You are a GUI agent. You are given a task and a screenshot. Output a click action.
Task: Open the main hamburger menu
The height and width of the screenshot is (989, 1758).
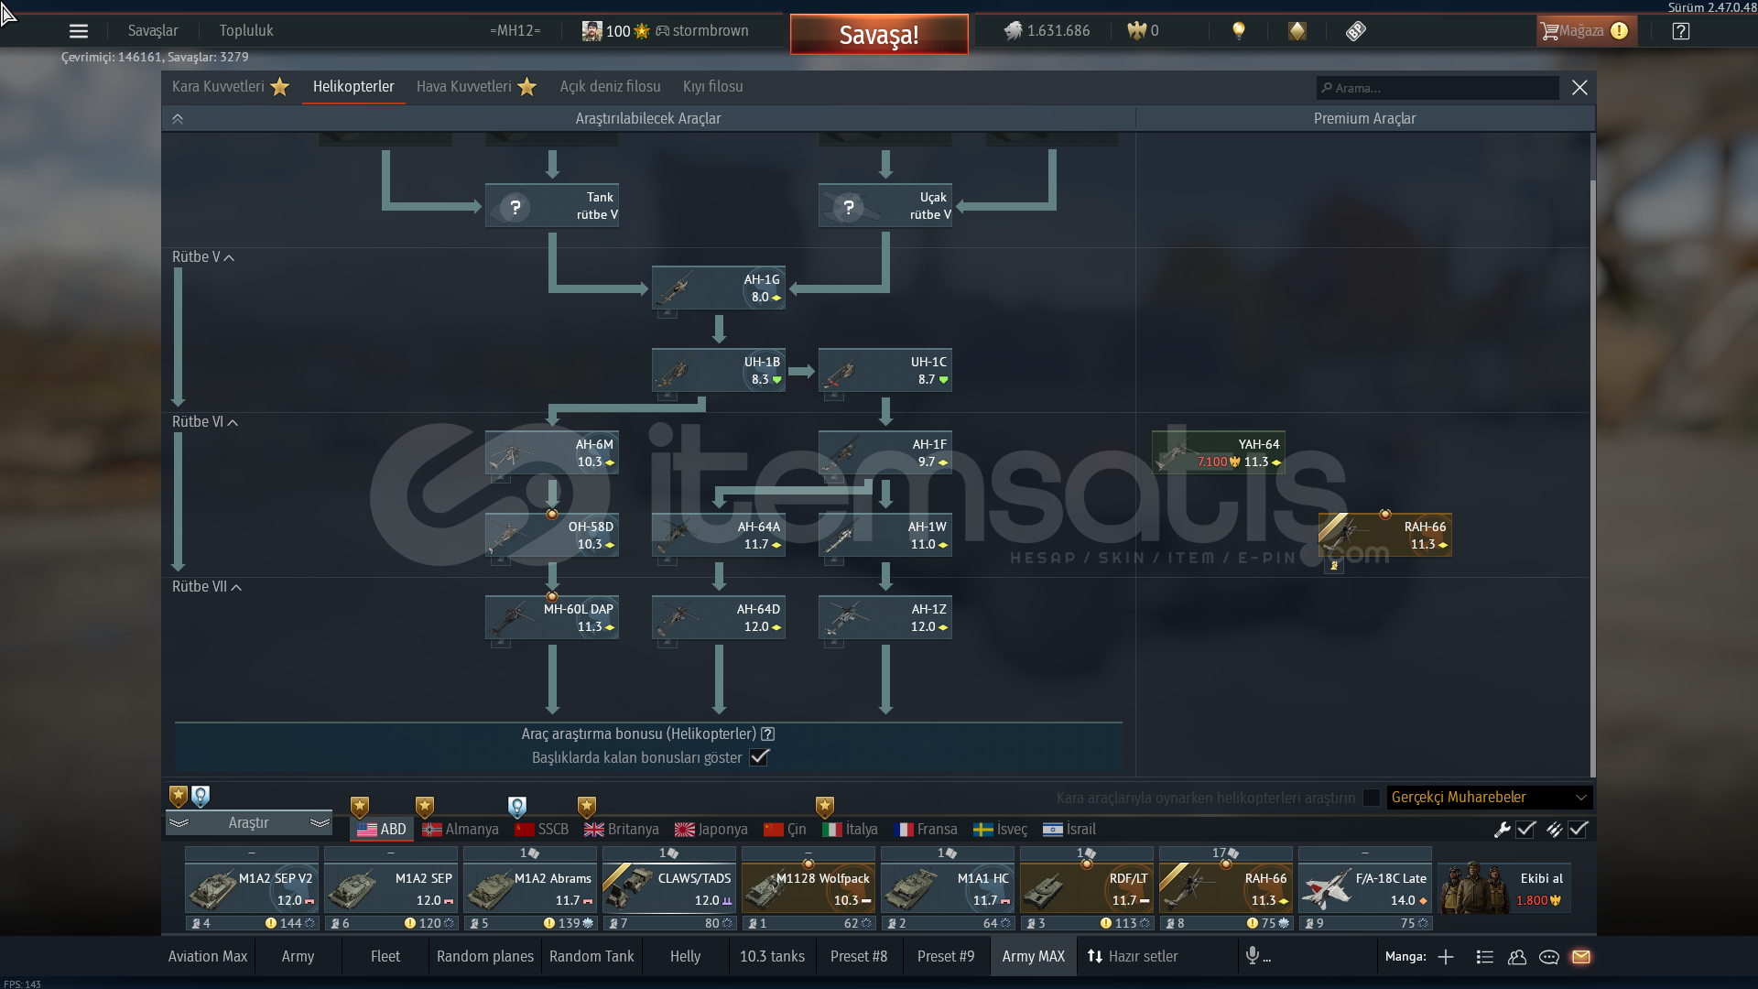[x=79, y=31]
